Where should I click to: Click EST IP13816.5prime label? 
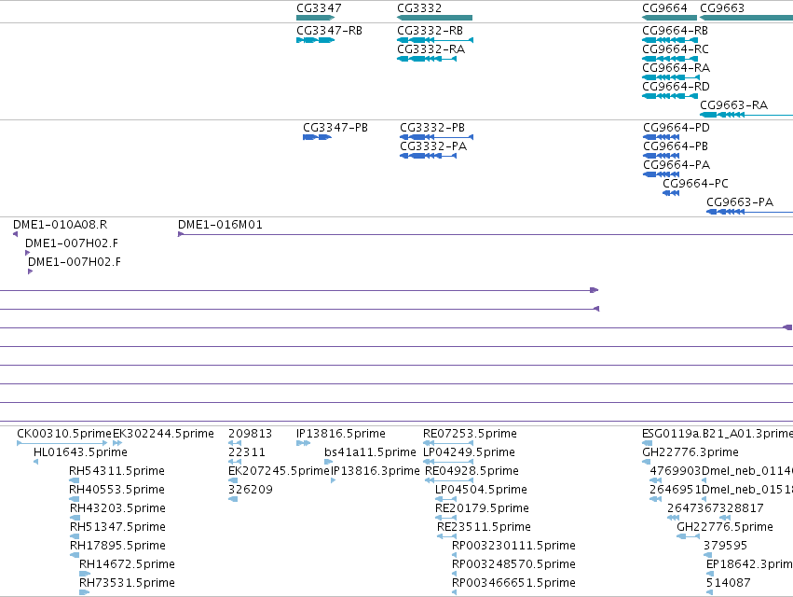(341, 434)
